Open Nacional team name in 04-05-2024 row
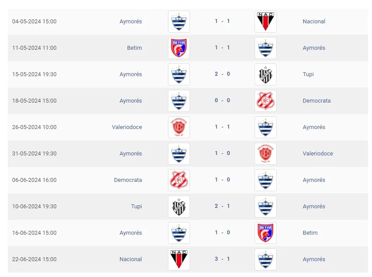 point(314,21)
